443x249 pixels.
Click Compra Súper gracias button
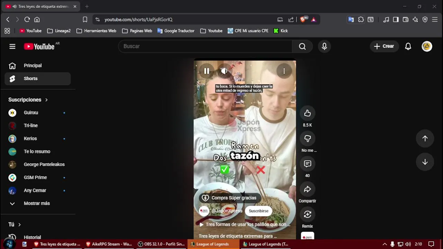point(230,198)
